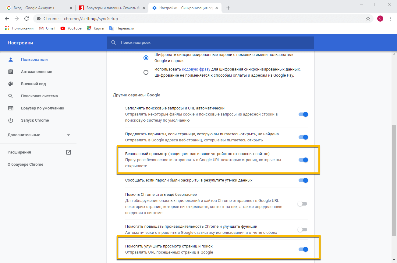The image size is (397, 263).
Task: Open the Приложения apps shortcut
Action: click(x=19, y=28)
